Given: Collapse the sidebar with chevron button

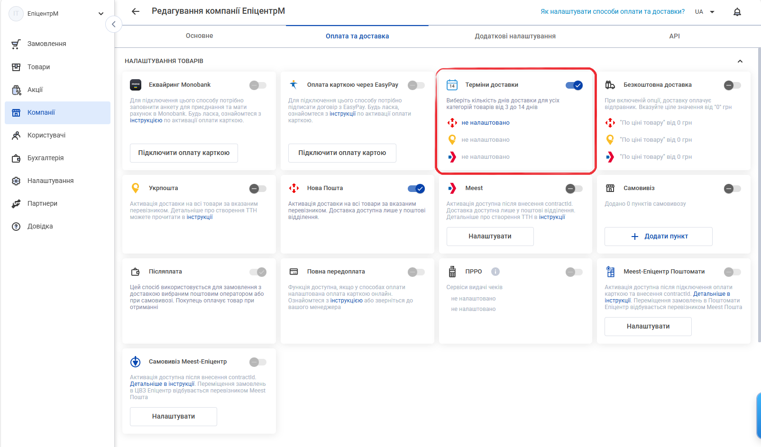Looking at the screenshot, I should (x=114, y=24).
